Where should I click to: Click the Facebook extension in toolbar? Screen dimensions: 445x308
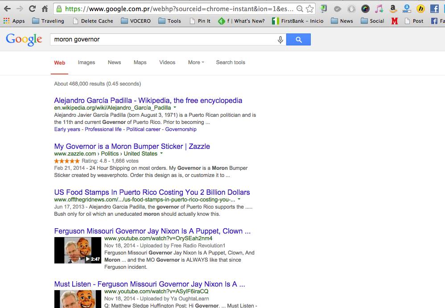(x=434, y=8)
